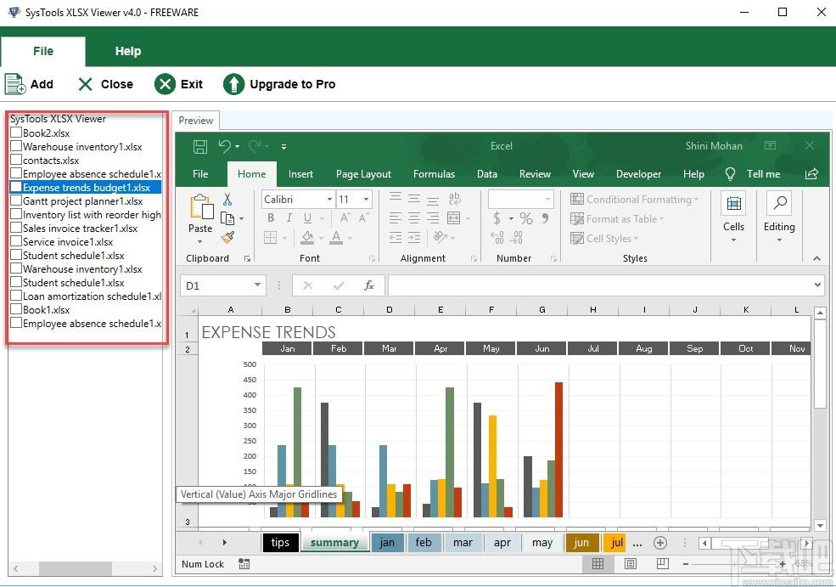
Task: Expand the Format as Table dropdown
Action: (x=662, y=219)
